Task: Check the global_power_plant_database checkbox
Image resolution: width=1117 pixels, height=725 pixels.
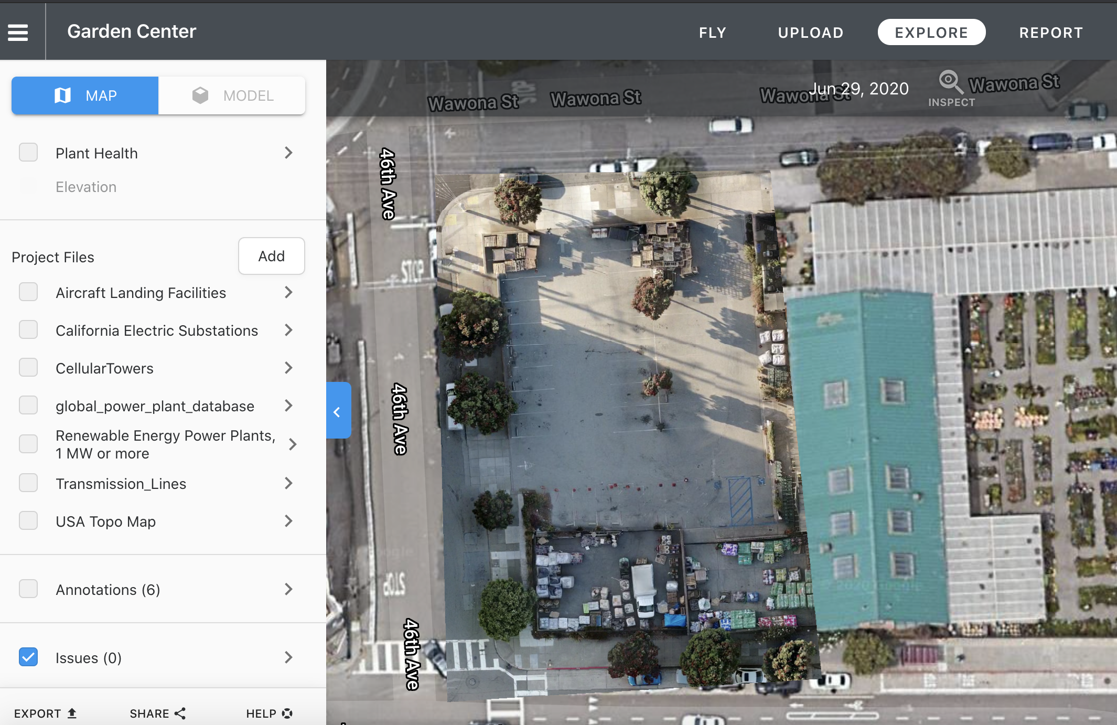Action: 28,406
